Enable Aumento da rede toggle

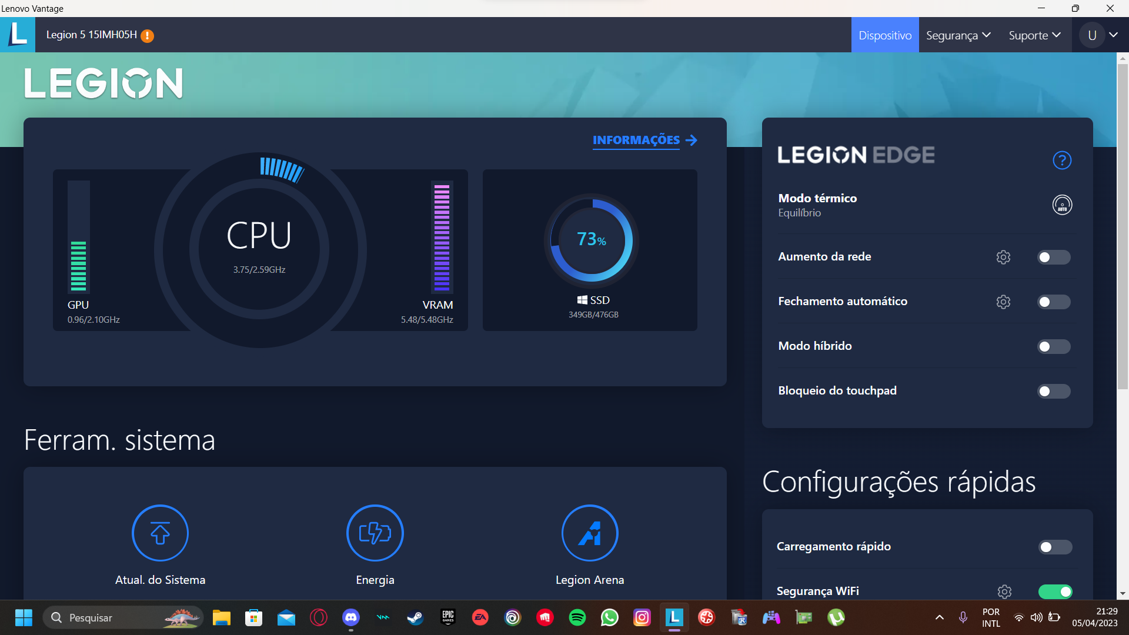pos(1054,257)
